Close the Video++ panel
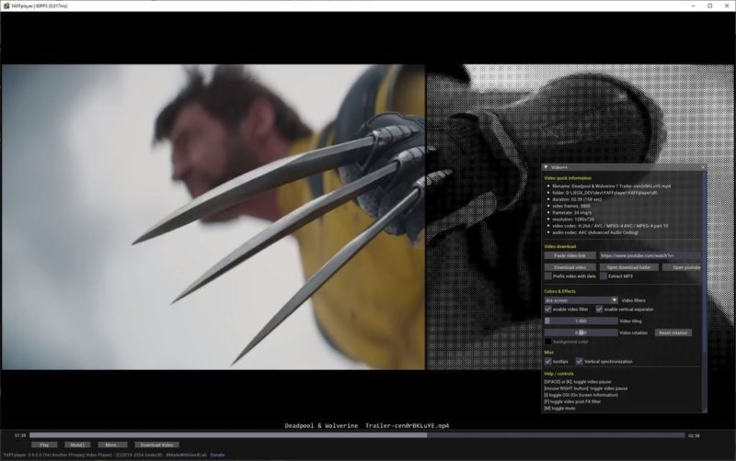This screenshot has height=461, width=736. [x=703, y=167]
